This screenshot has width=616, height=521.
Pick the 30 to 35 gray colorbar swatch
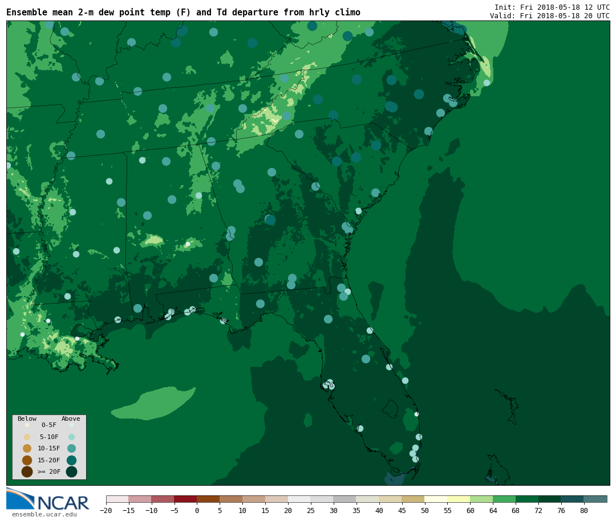(345, 499)
